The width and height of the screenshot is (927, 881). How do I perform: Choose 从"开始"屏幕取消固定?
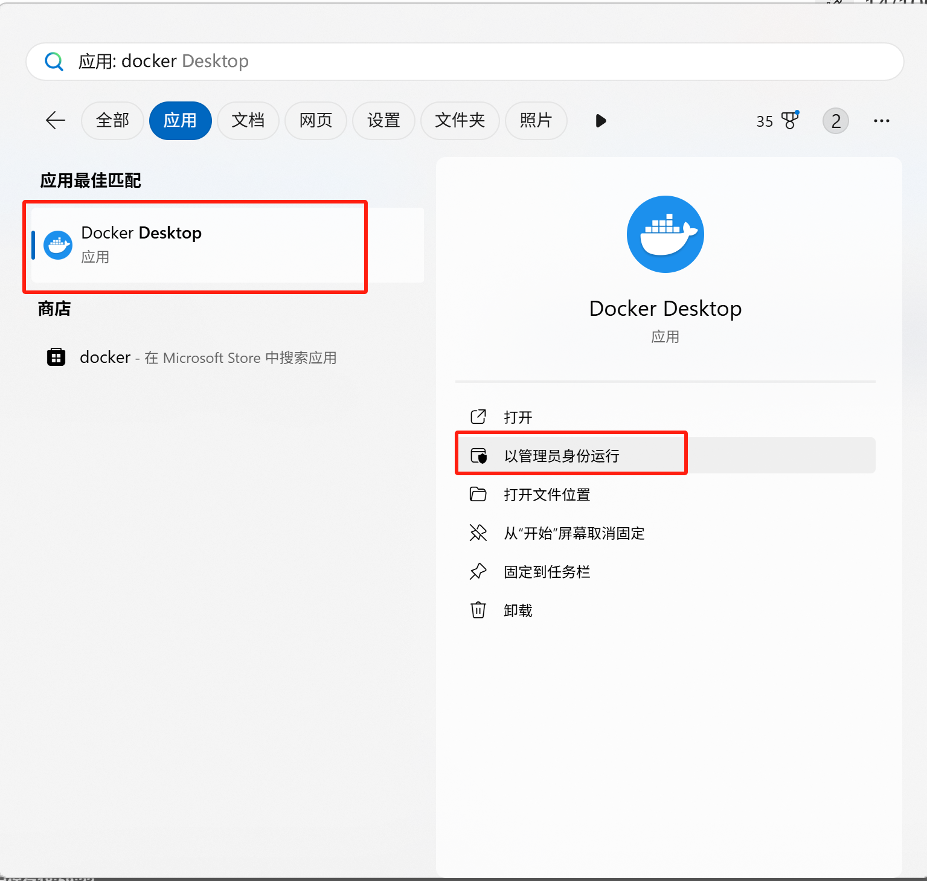pyautogui.click(x=665, y=533)
